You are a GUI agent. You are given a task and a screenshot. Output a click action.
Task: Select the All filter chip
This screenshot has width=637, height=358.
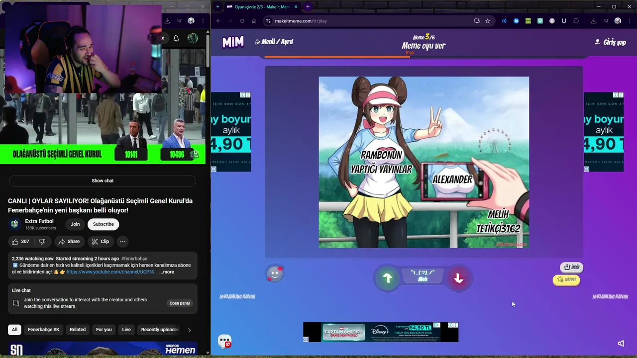pyautogui.click(x=15, y=330)
